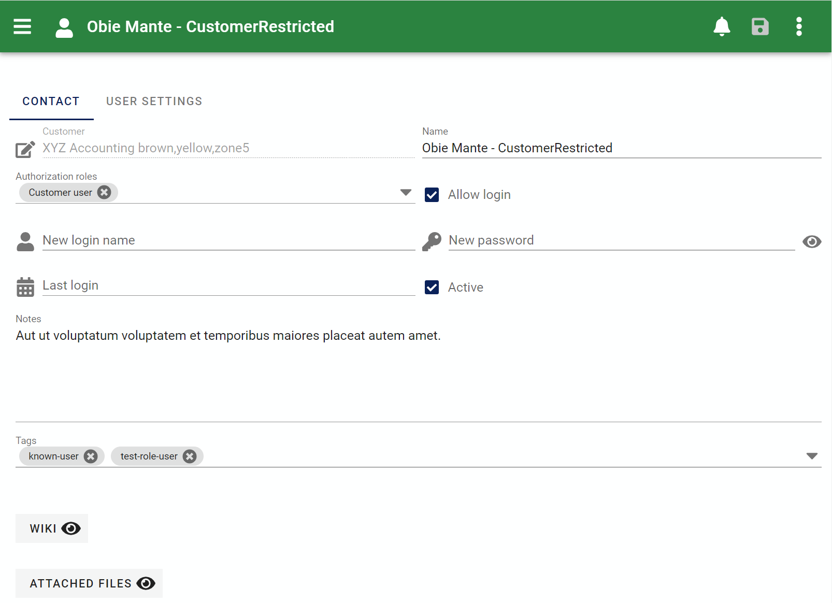The width and height of the screenshot is (832, 603).
Task: Click the Last login date field
Action: (228, 285)
